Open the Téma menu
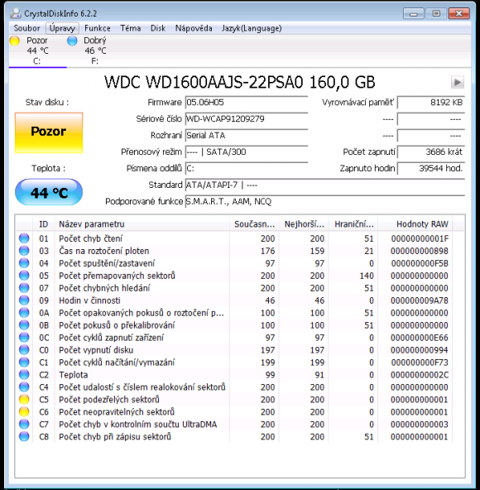 pyautogui.click(x=130, y=28)
